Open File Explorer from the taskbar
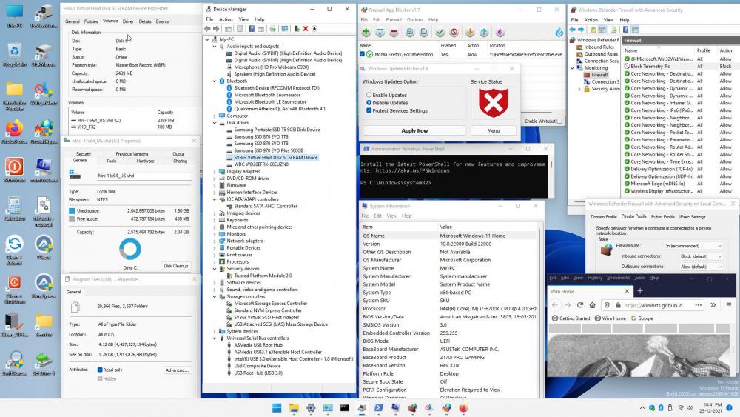The height and width of the screenshot is (417, 740). tap(294, 407)
